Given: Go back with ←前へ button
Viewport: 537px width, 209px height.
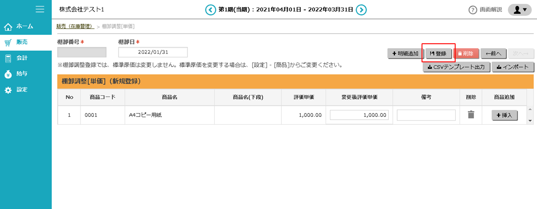Looking at the screenshot, I should [493, 53].
